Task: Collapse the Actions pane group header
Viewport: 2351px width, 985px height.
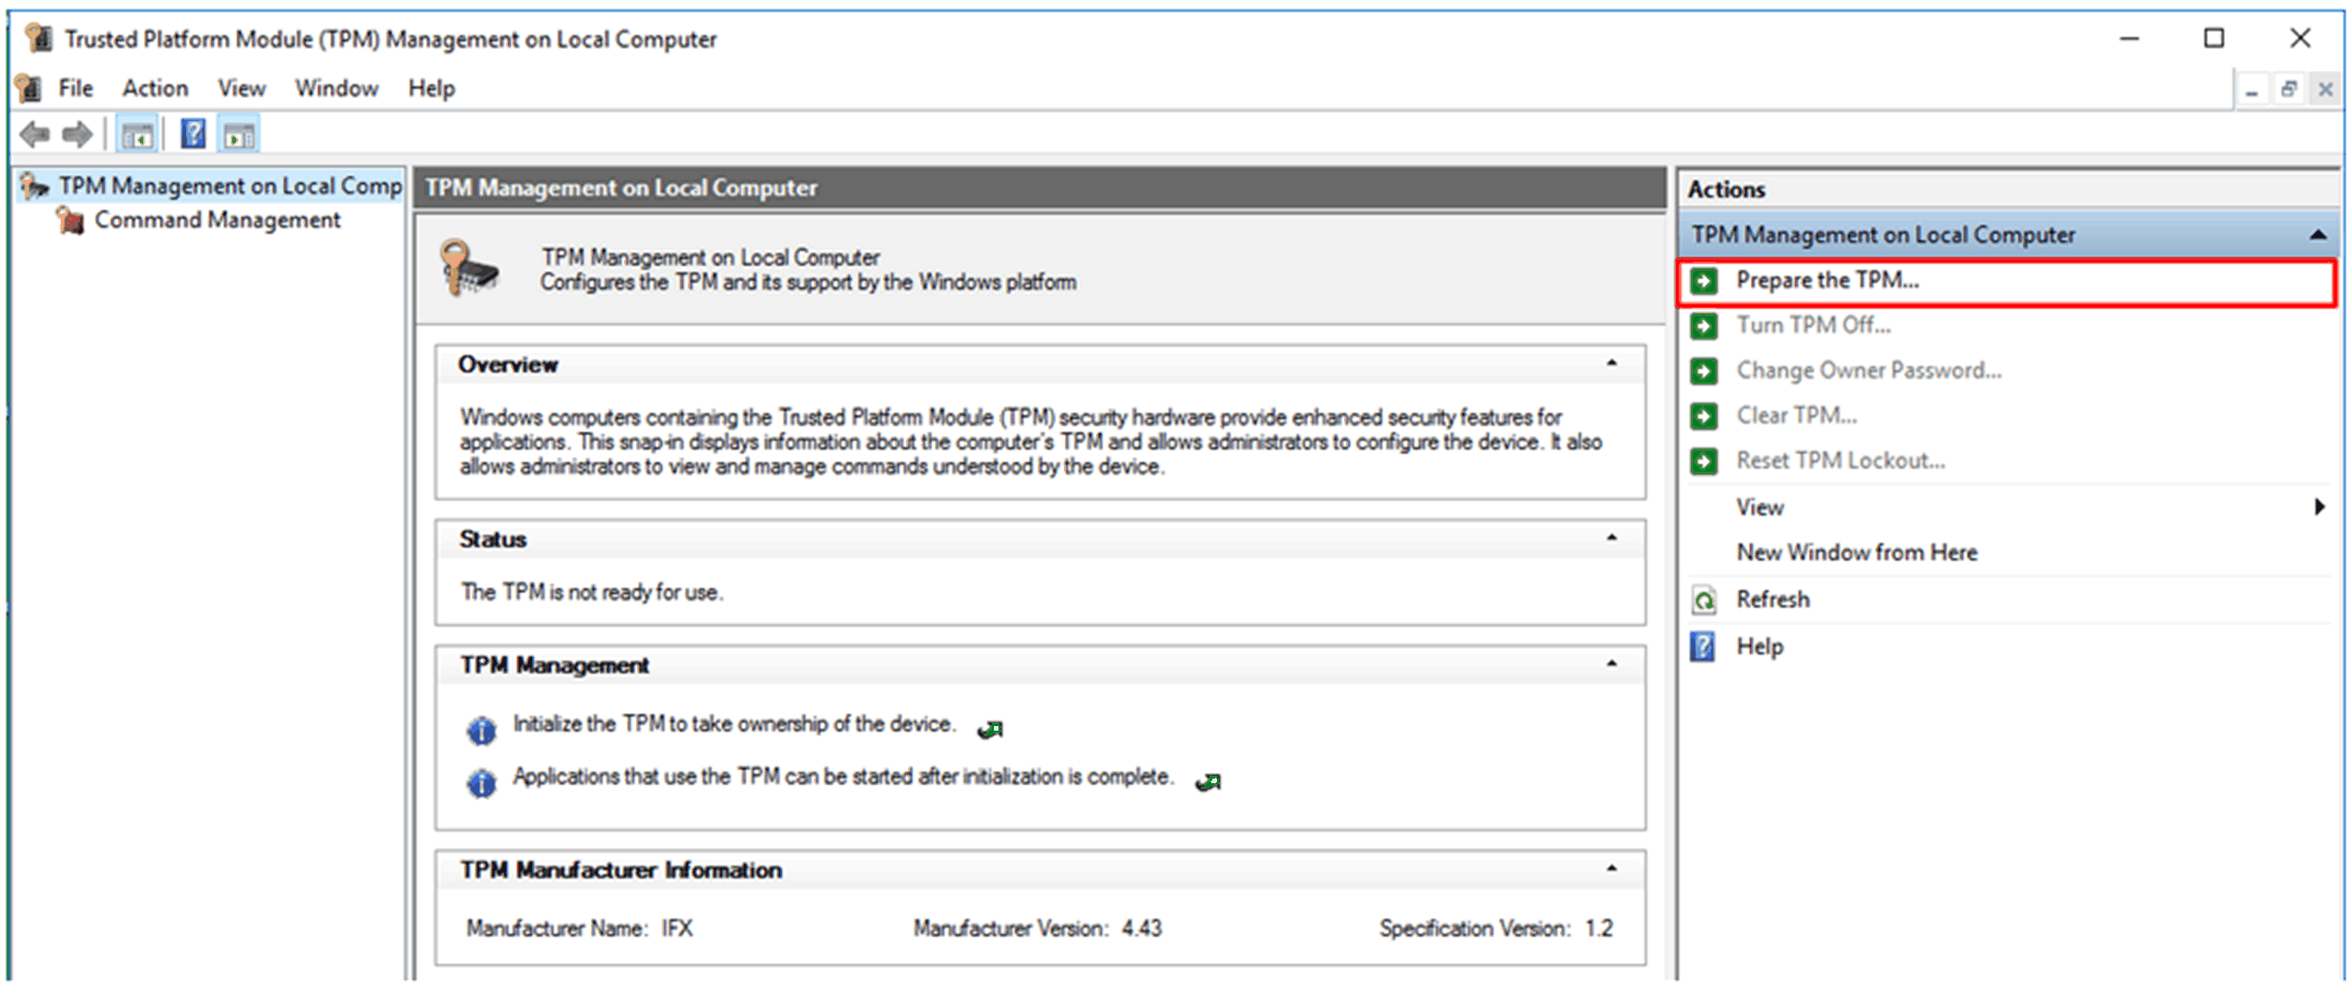Action: (x=2318, y=236)
